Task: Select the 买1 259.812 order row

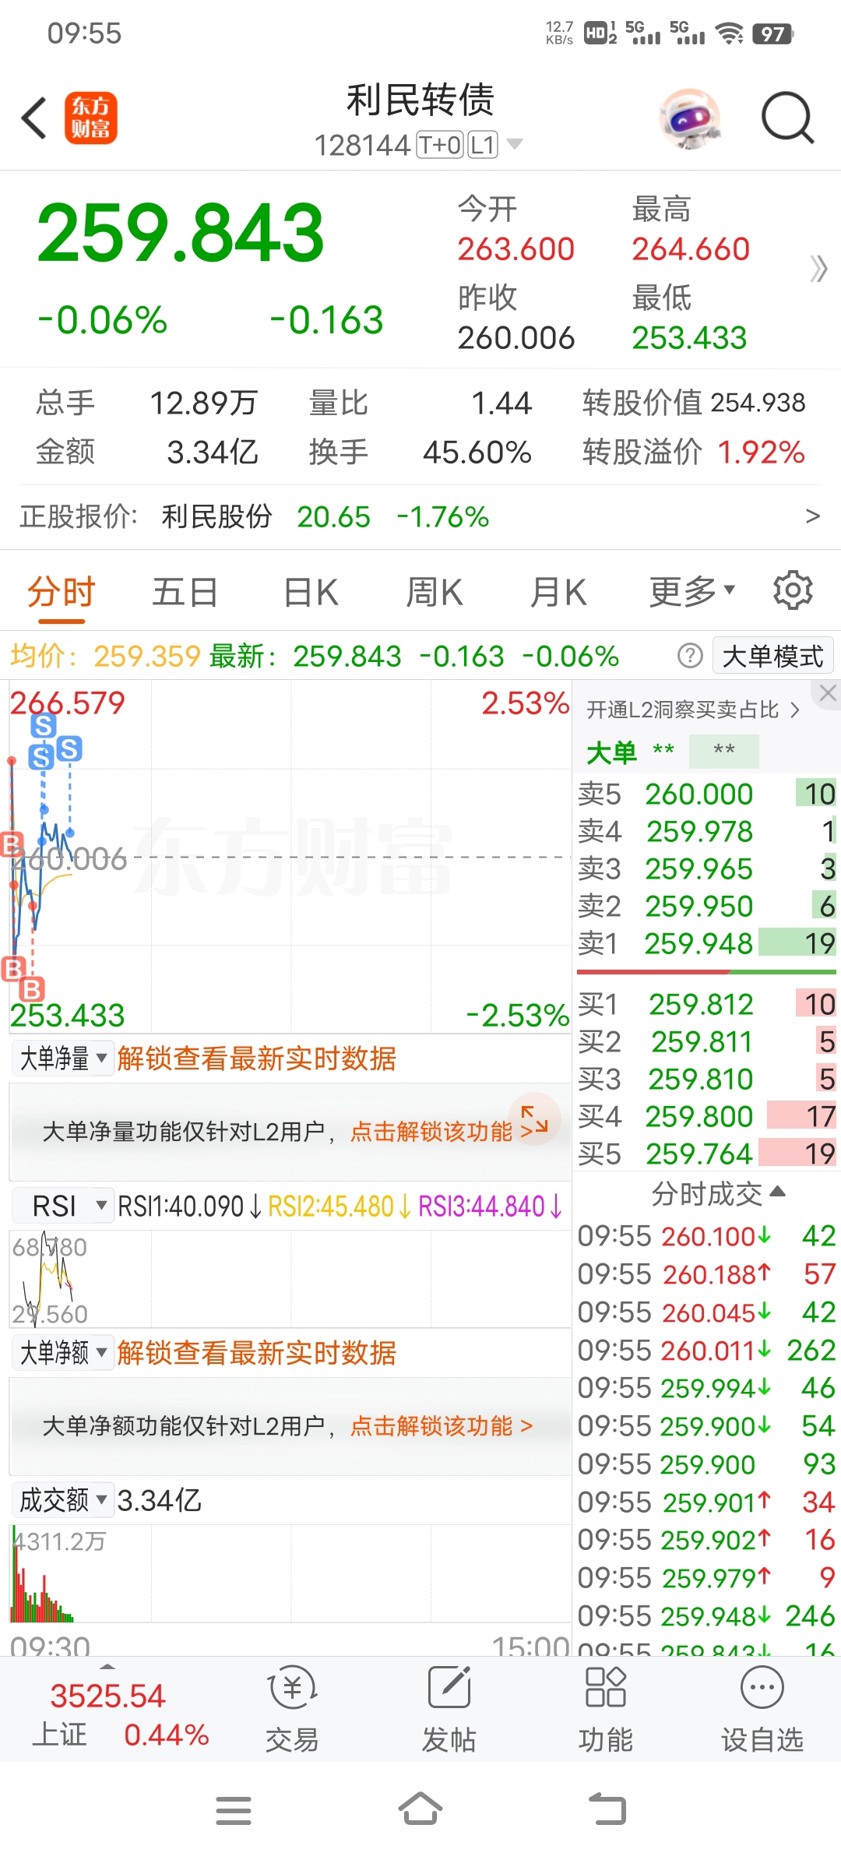Action: (x=706, y=1004)
